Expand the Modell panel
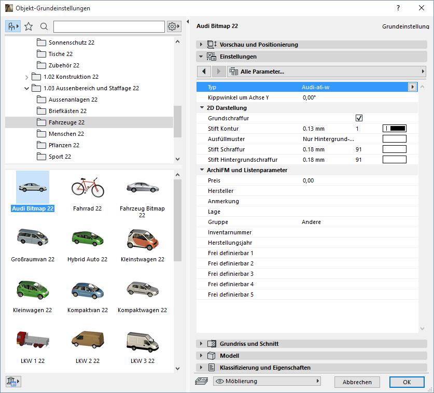Viewport: 434px width, 393px height. pos(201,355)
